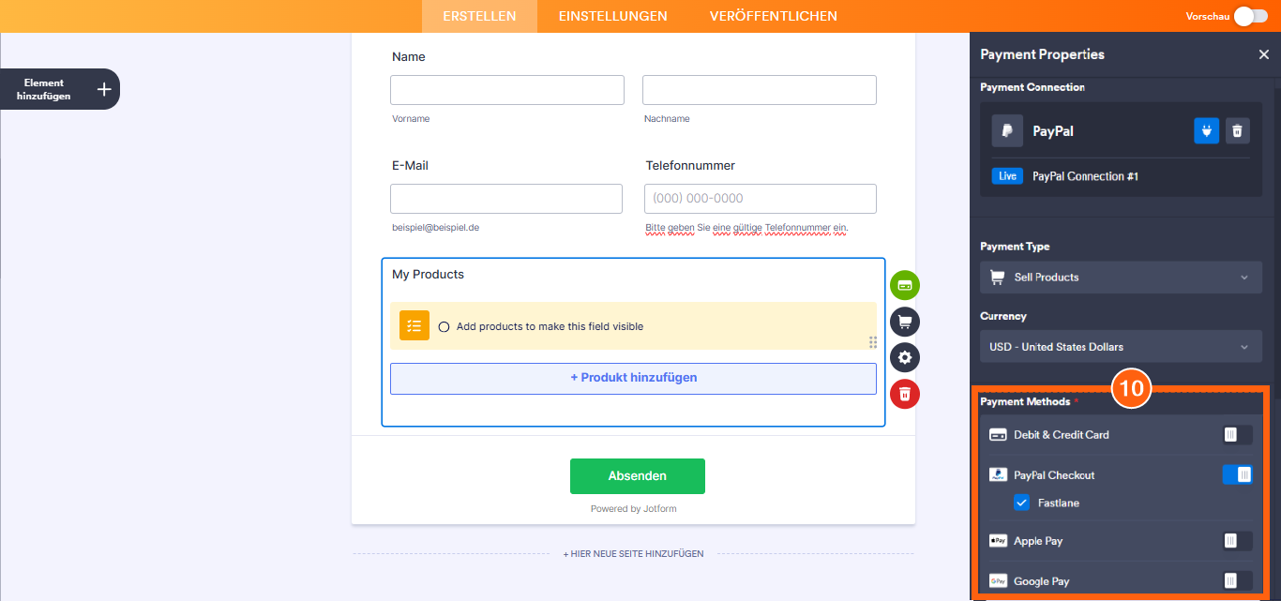Uncheck the Fastlane checkbox
1281x601 pixels.
[x=1021, y=503]
